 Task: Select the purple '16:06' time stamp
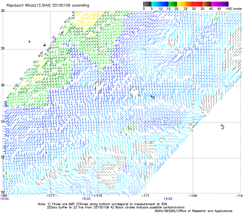pyautogui.click(x=168, y=199)
